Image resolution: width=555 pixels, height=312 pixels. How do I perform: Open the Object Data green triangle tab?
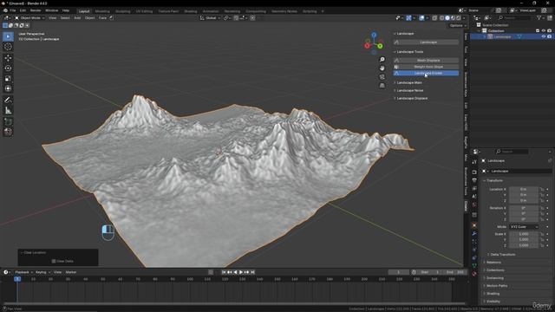click(474, 265)
